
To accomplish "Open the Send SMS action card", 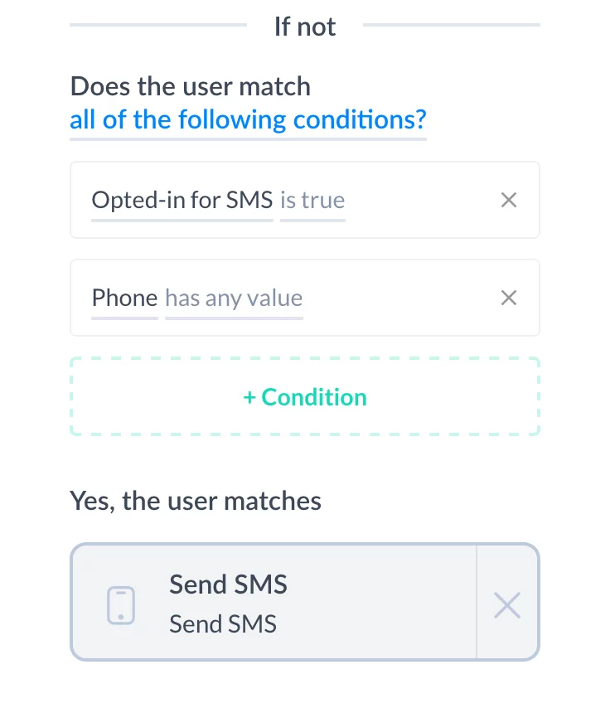I will 274,602.
